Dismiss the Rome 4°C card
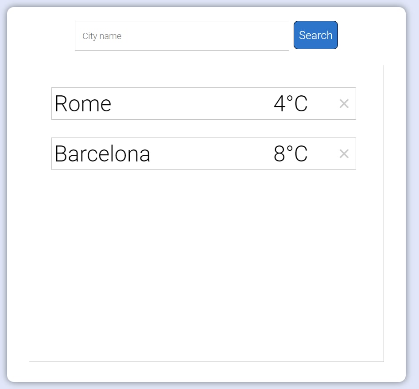The image size is (419, 389). click(344, 103)
